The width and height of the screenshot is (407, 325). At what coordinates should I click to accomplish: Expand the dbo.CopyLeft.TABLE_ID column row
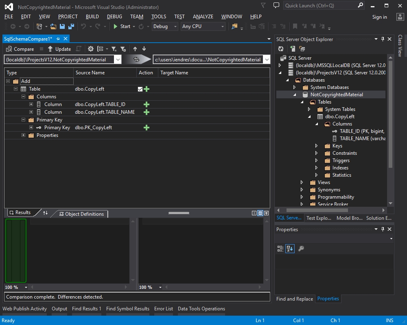[x=31, y=104]
